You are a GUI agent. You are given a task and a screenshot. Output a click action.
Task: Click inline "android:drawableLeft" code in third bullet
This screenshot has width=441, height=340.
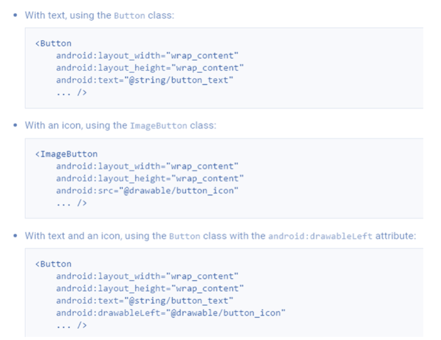320,236
